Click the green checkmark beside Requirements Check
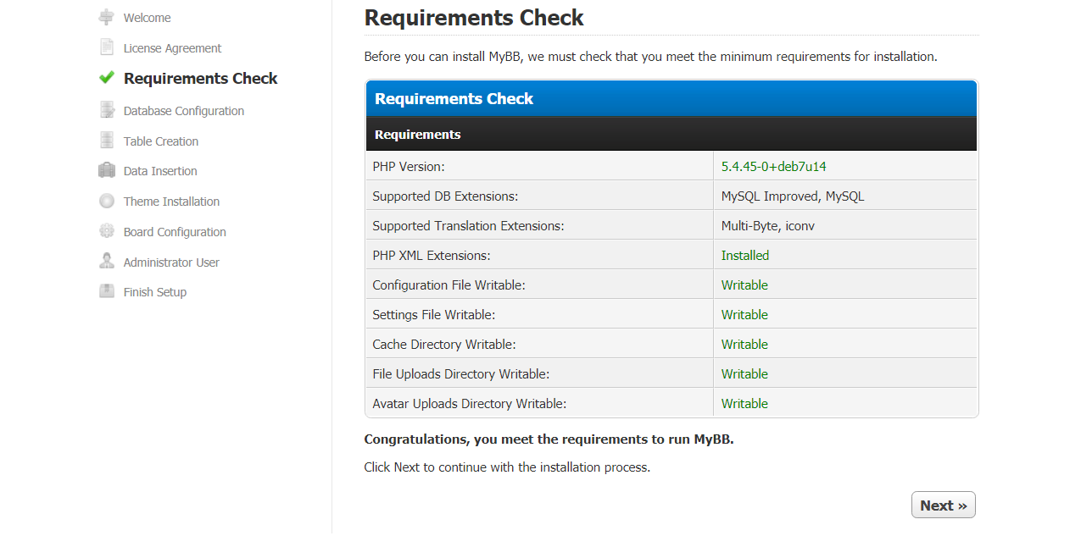 (106, 78)
